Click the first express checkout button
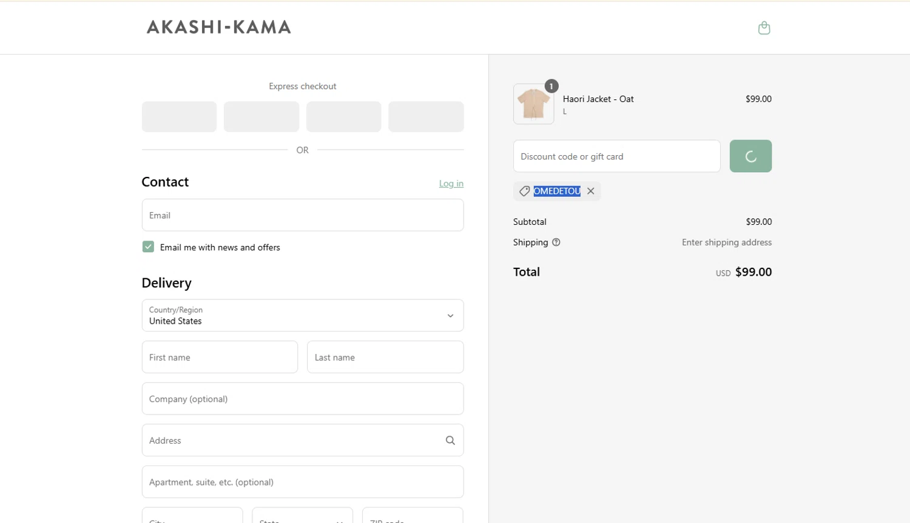The width and height of the screenshot is (910, 523). 179,116
